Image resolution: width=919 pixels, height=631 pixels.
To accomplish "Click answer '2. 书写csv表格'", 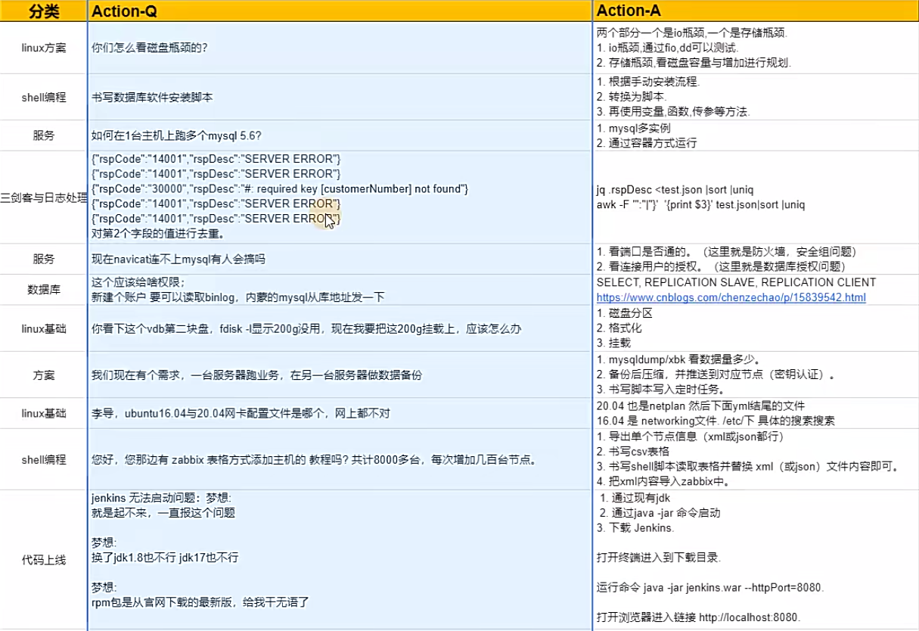I will point(635,451).
